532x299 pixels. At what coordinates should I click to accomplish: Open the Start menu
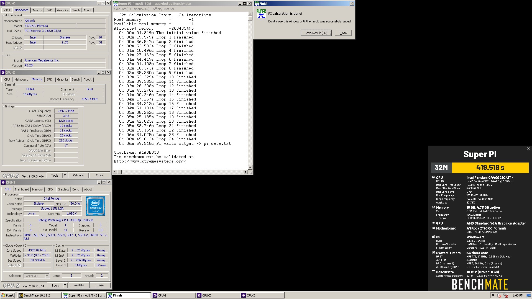point(8,295)
